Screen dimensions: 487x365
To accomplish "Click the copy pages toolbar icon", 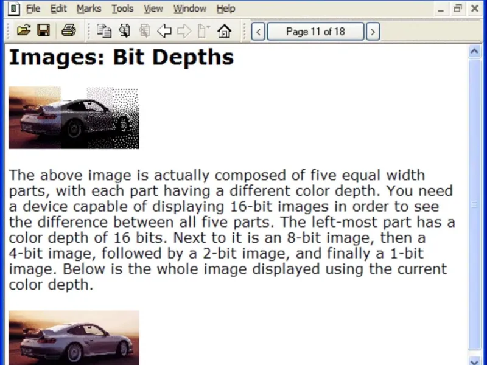I will [x=104, y=31].
